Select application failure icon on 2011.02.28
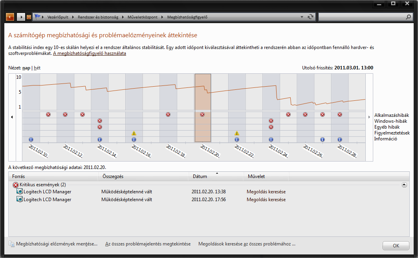The image size is (418, 258). (339, 114)
